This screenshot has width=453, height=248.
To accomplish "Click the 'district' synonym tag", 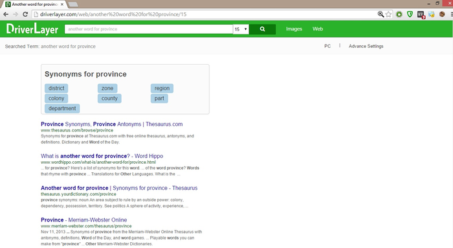I will (56, 88).
